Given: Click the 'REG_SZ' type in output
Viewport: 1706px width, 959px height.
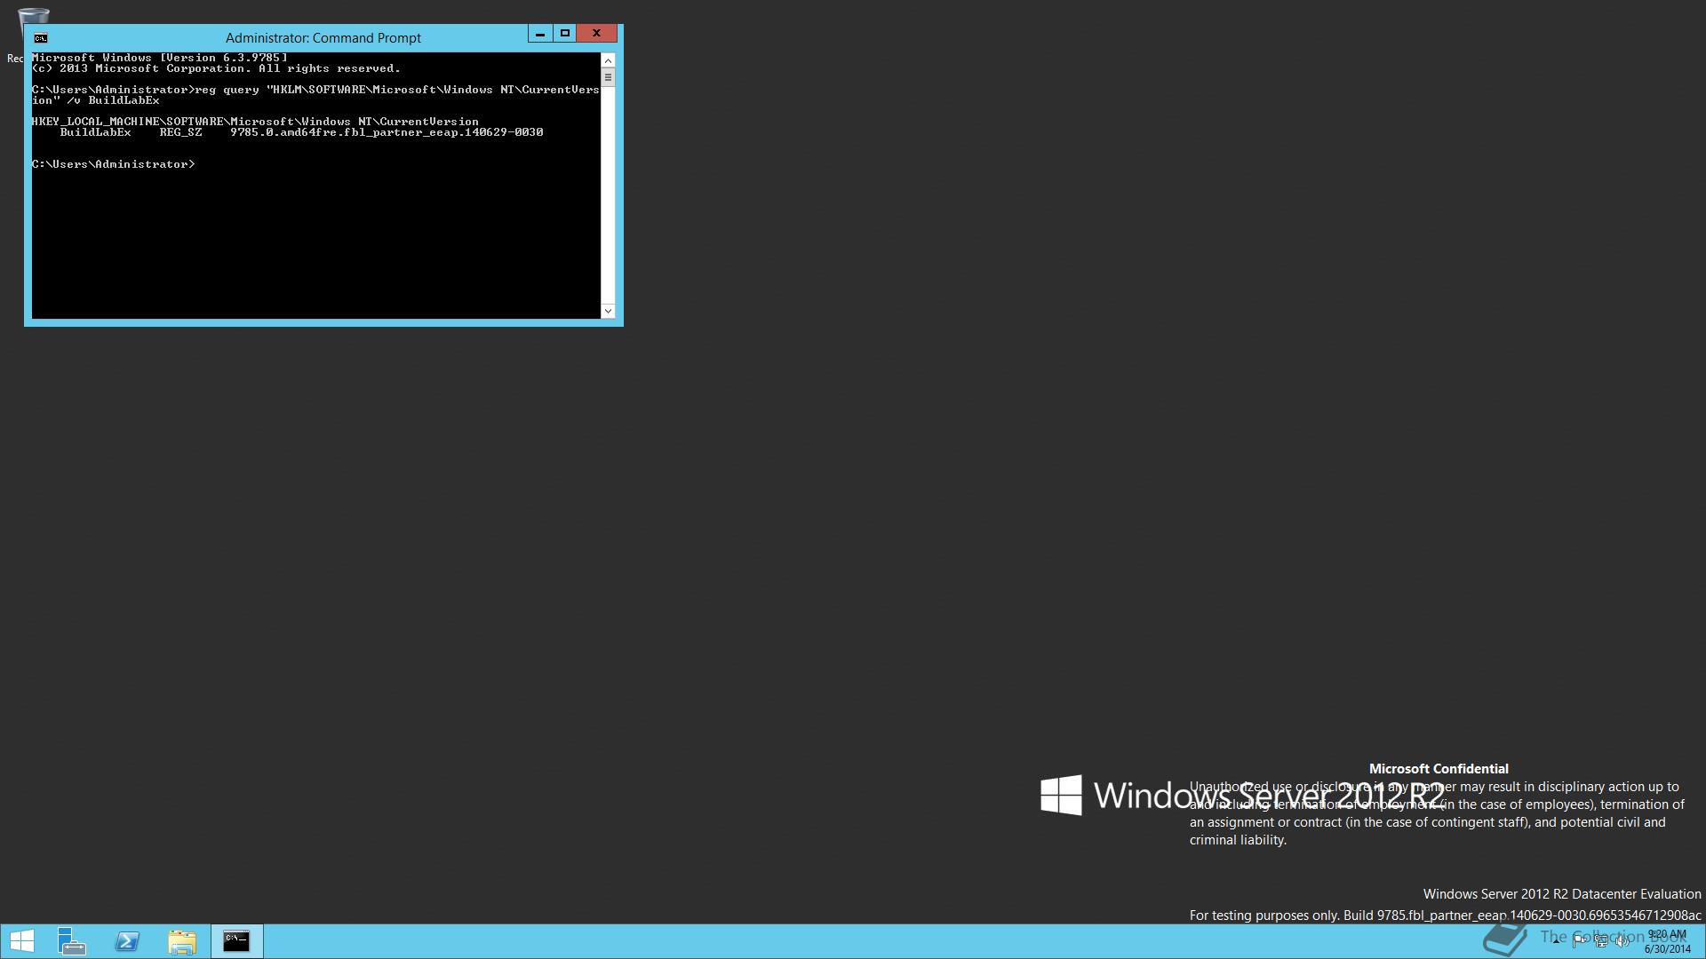Looking at the screenshot, I should (x=180, y=132).
